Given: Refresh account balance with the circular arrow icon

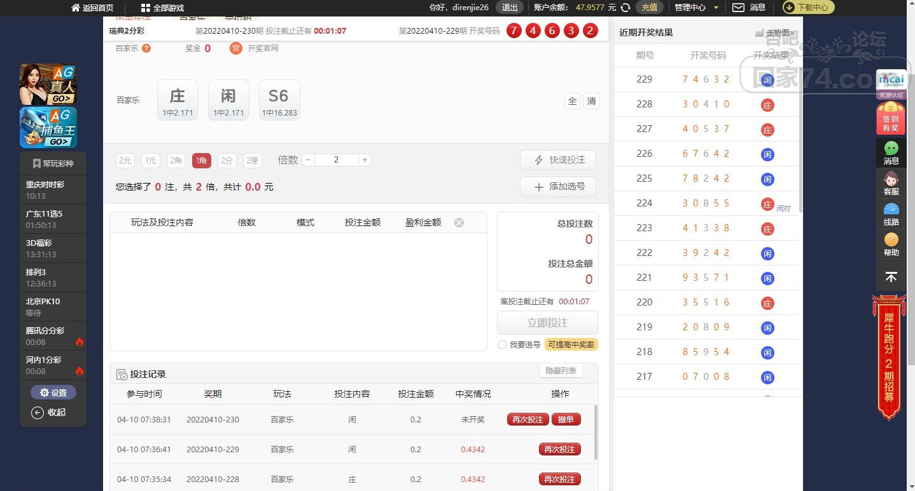Looking at the screenshot, I should click(x=626, y=8).
